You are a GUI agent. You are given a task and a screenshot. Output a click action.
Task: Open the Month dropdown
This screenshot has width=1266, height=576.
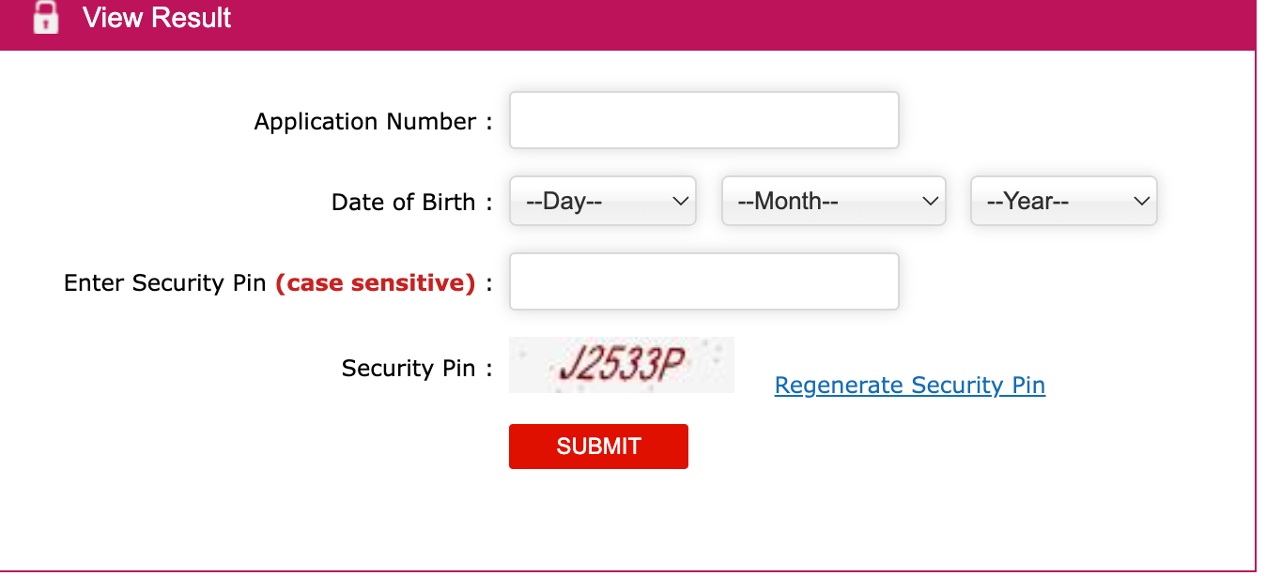(832, 201)
